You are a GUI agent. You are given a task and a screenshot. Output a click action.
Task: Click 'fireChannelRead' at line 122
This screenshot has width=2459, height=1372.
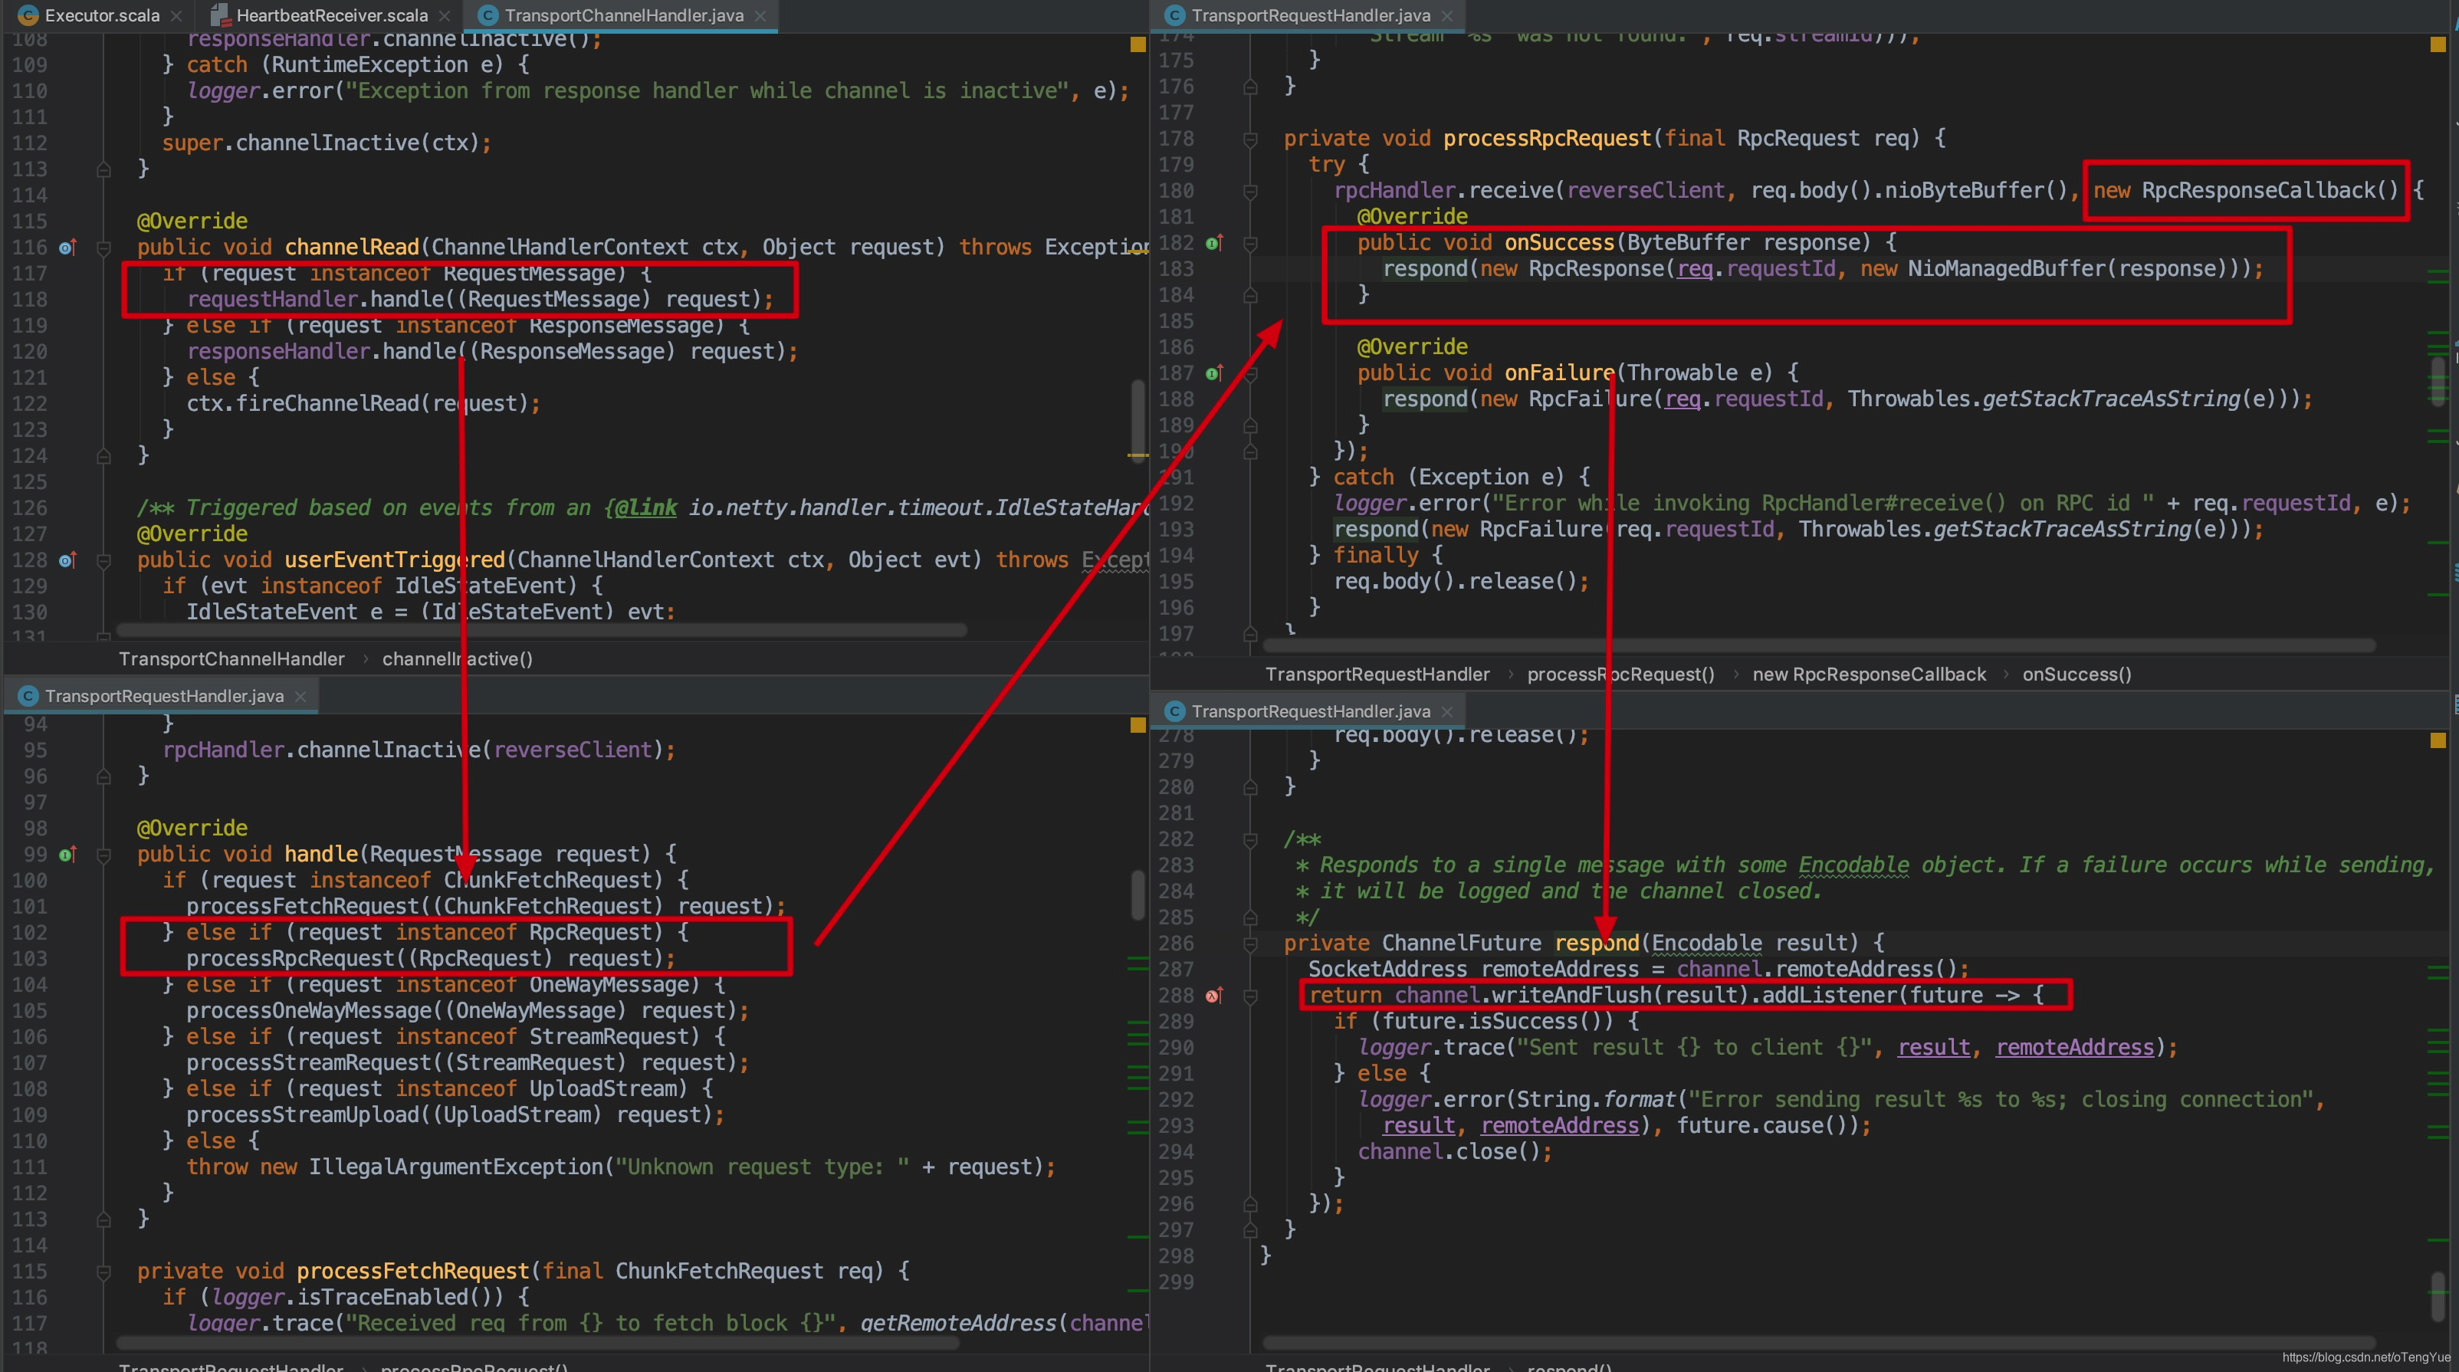327,404
